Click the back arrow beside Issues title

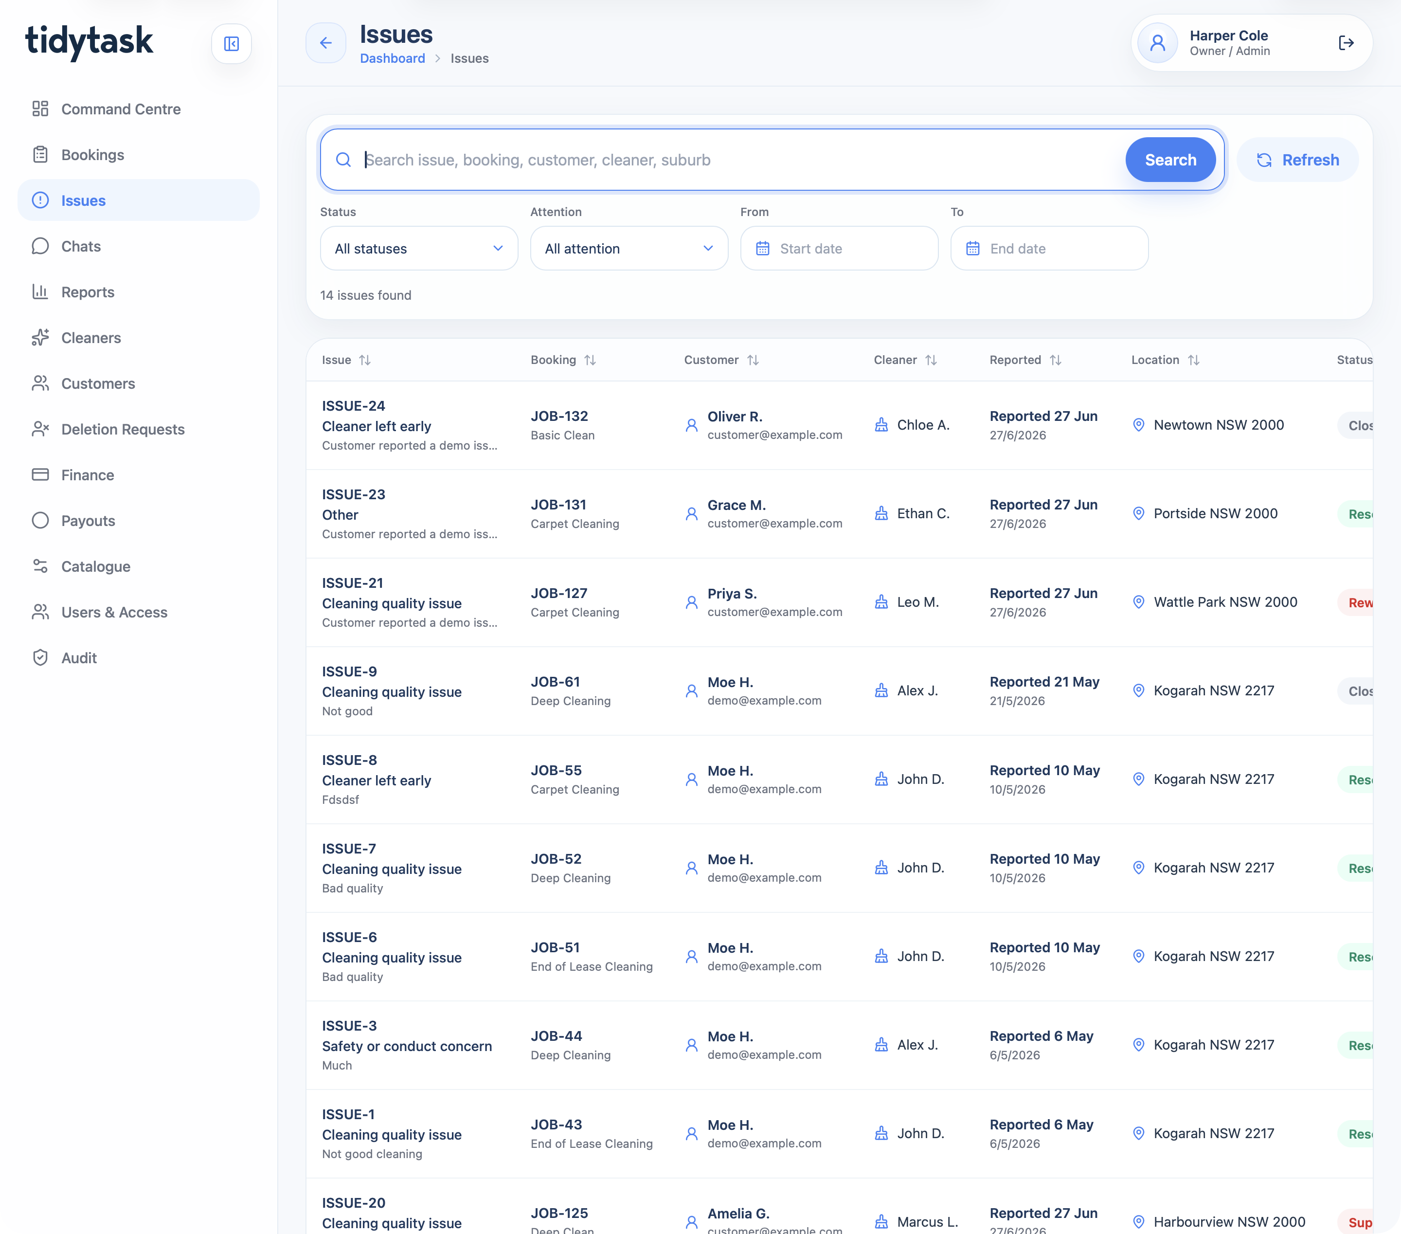pos(325,43)
